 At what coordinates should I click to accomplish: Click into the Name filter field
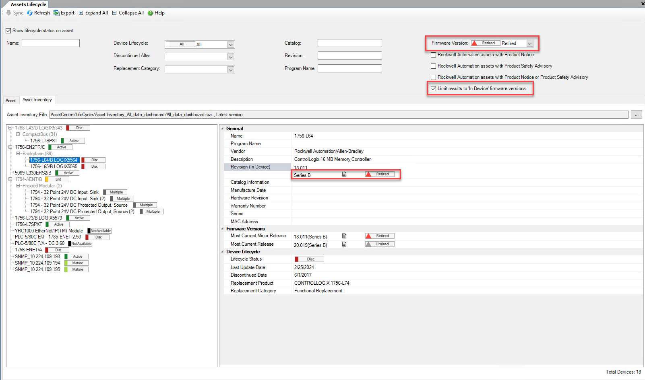(x=51, y=43)
